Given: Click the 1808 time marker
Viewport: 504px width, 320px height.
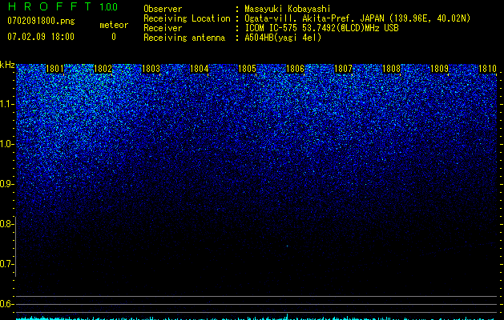Looking at the screenshot, I should click(392, 69).
